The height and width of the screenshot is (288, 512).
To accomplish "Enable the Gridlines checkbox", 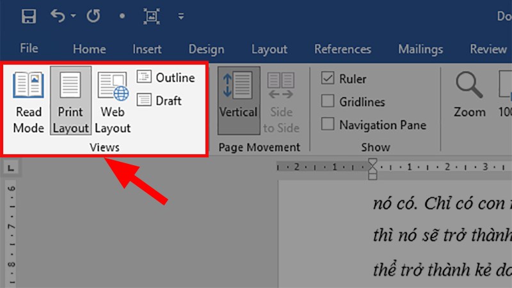I will click(328, 101).
